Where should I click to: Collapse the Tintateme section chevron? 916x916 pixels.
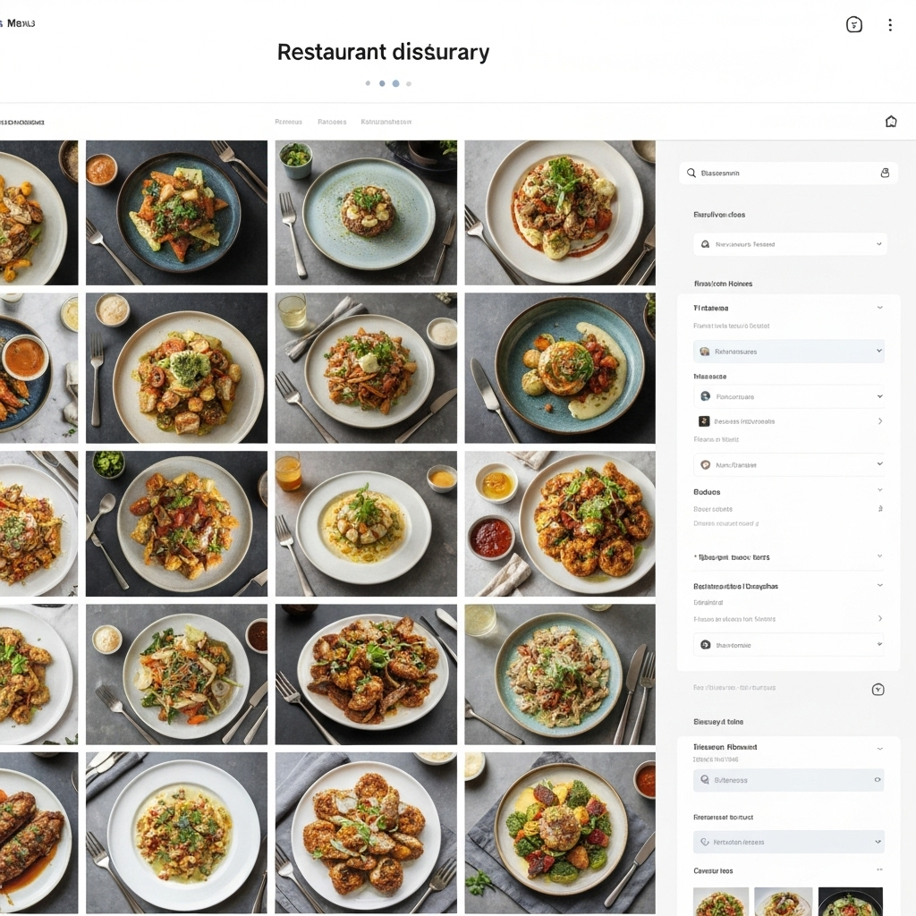click(880, 308)
